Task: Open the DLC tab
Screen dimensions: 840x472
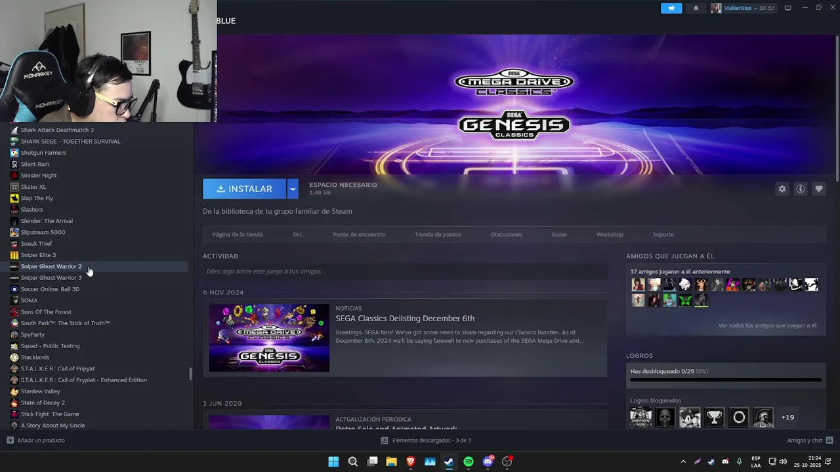Action: point(298,234)
